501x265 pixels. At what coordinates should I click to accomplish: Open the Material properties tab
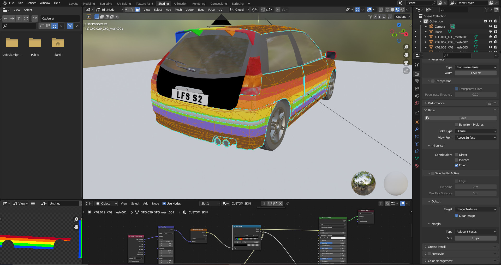tap(417, 166)
